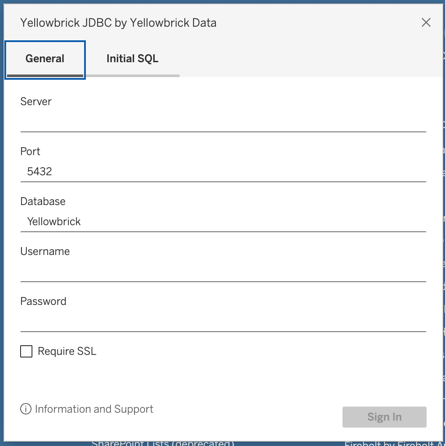Select the General tab
This screenshot has height=446, width=445.
coord(45,57)
